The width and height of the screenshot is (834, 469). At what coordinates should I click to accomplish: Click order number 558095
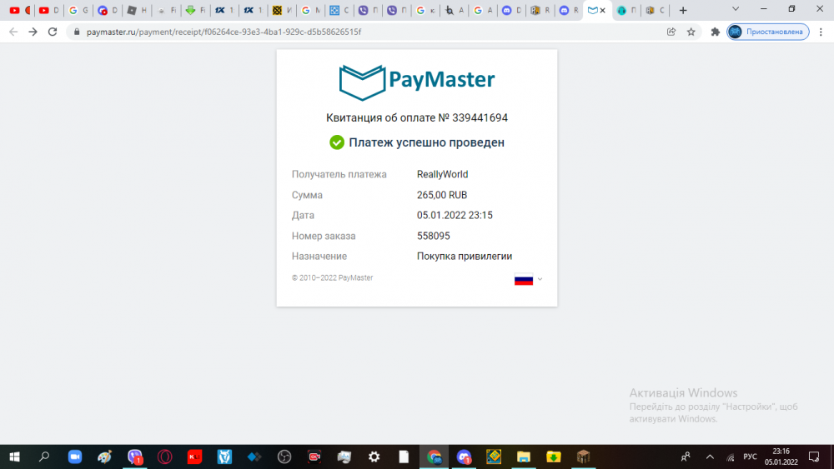pos(433,236)
